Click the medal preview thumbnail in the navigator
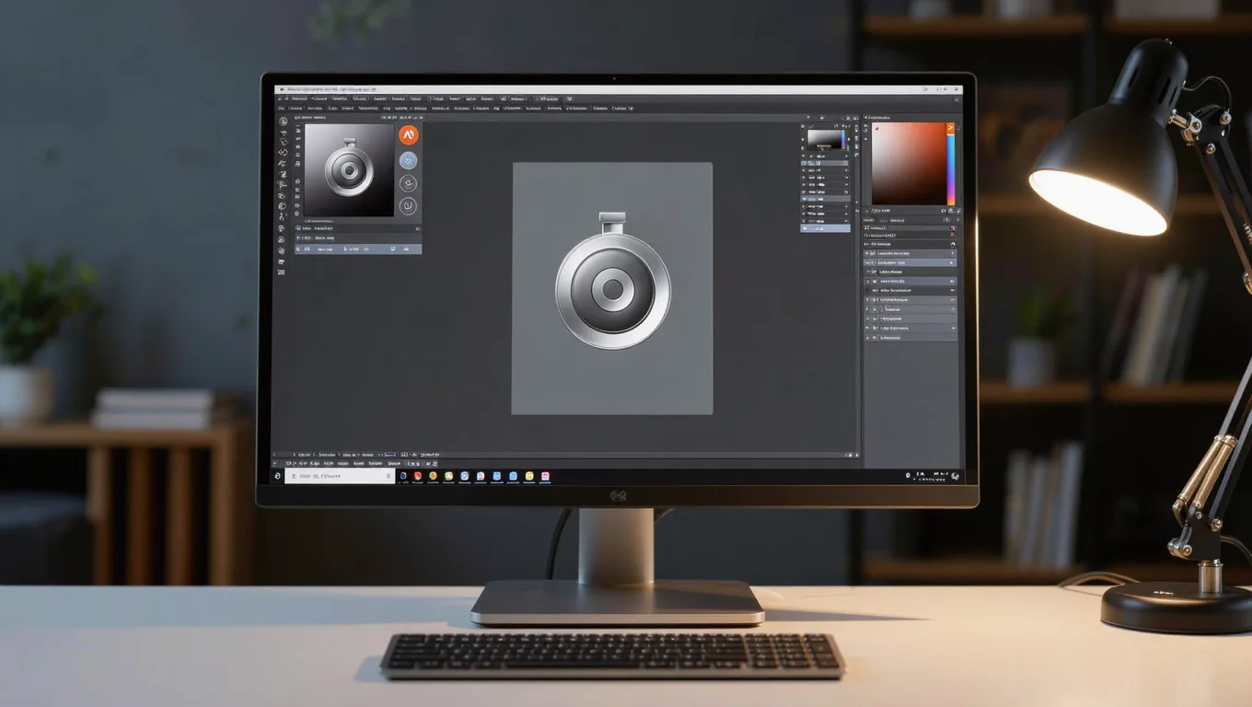1252x707 pixels. click(x=349, y=170)
